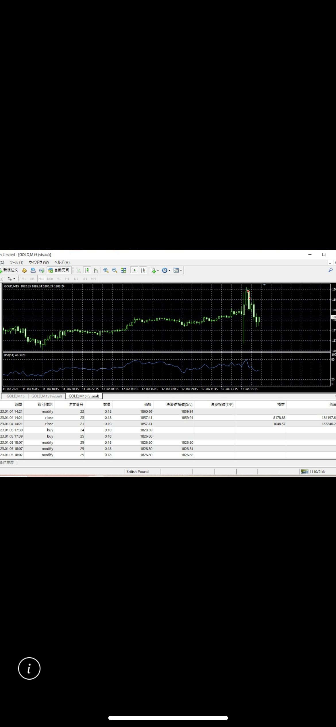Click the blue data window icon in toolbar
This screenshot has height=727, width=336.
(x=33, y=270)
